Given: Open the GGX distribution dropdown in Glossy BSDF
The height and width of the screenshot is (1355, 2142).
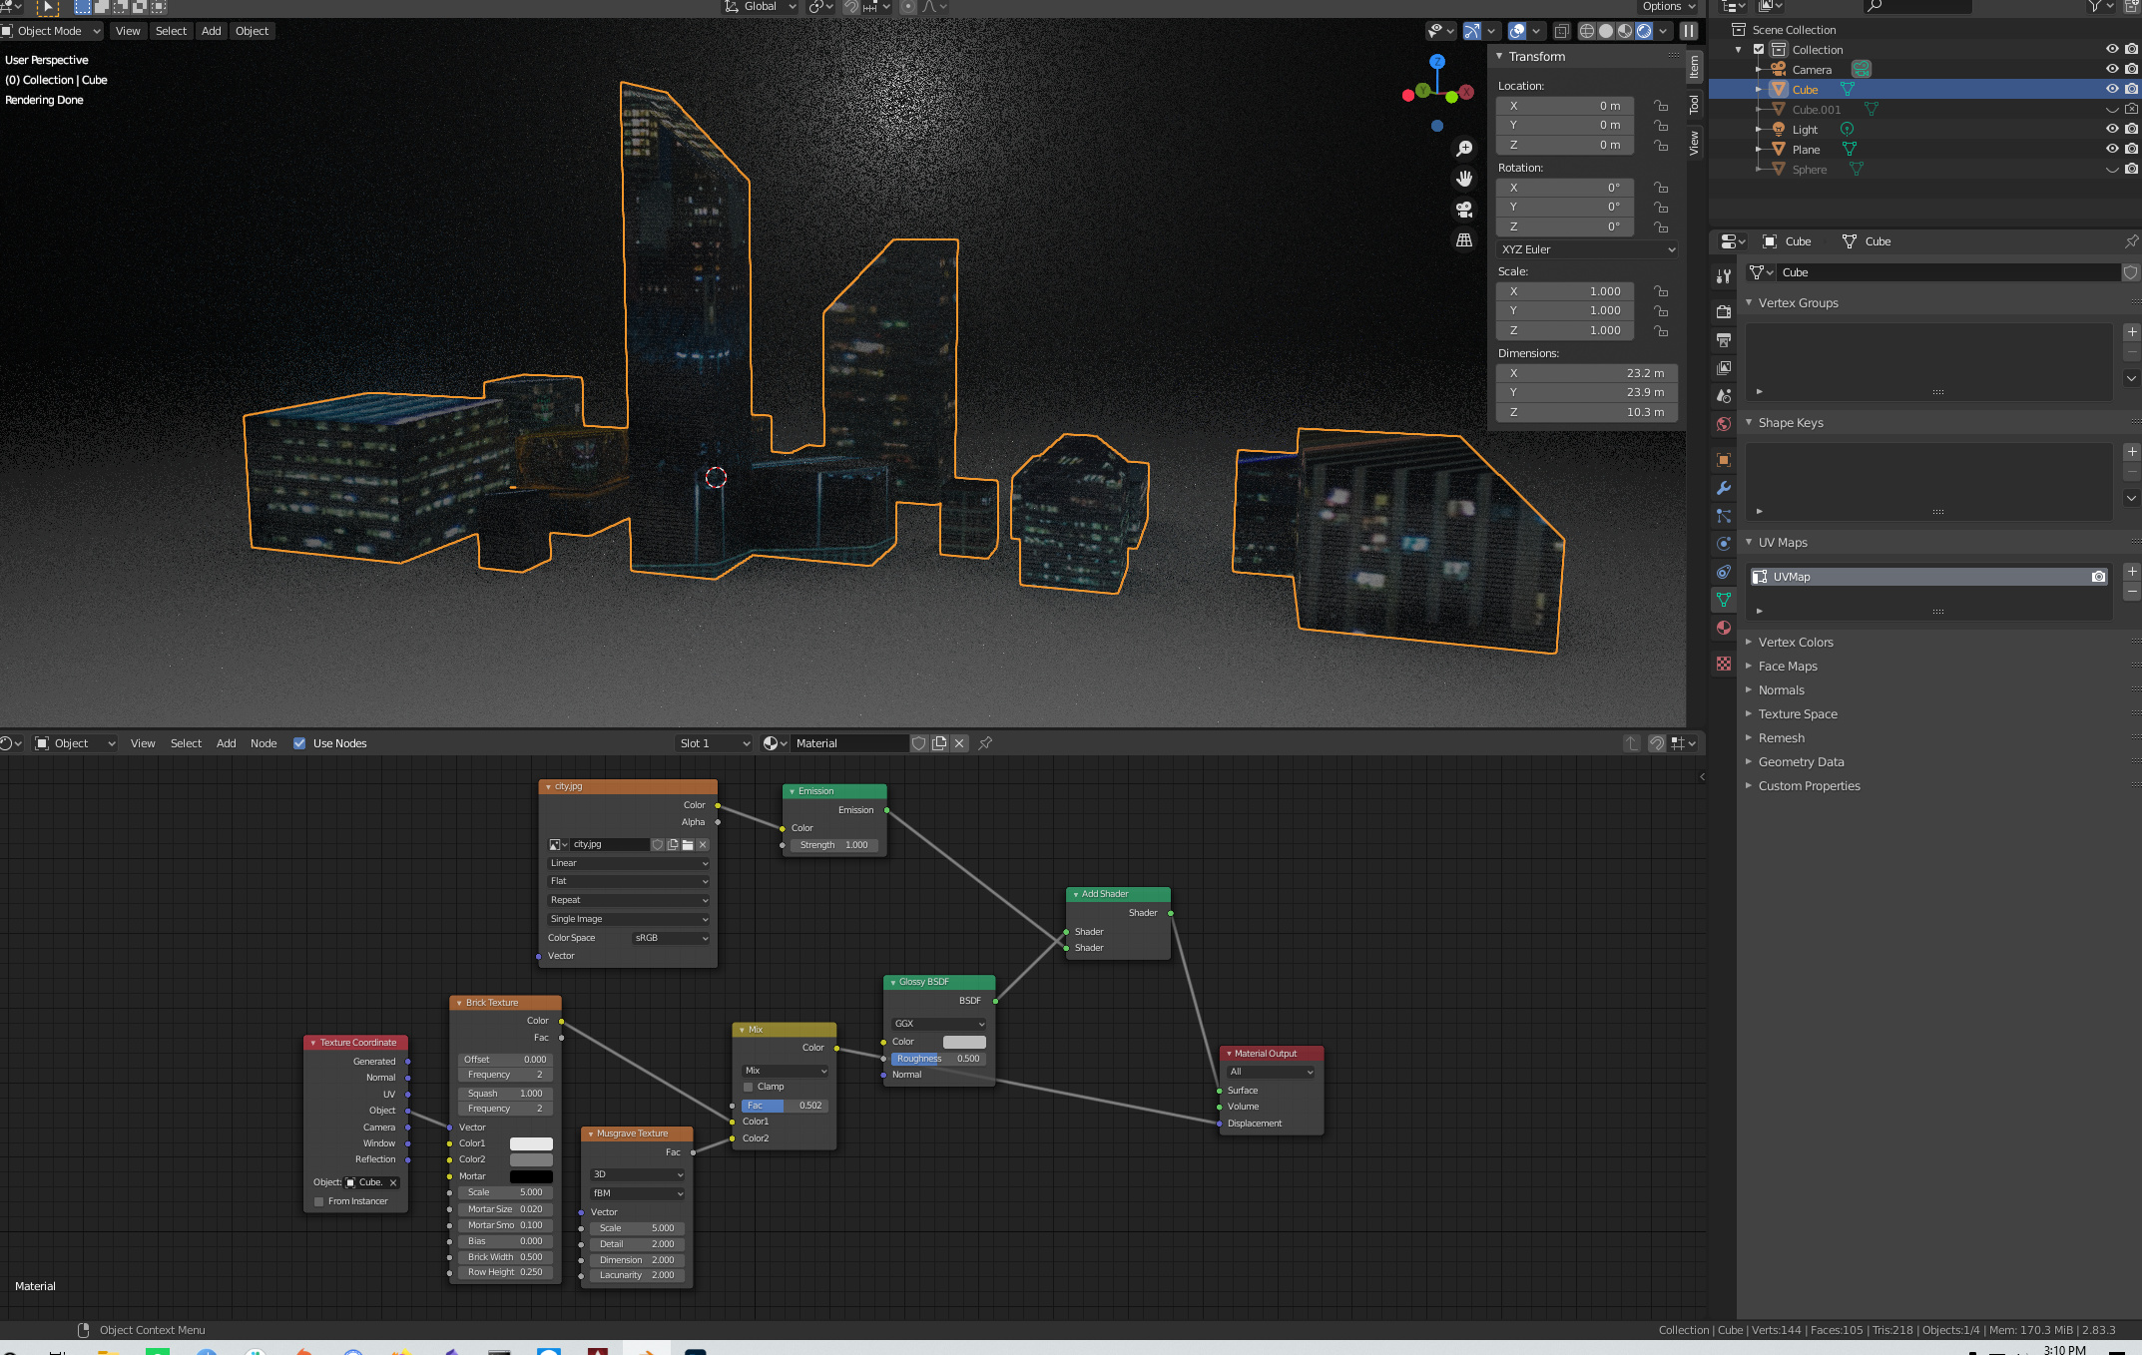Looking at the screenshot, I should click(x=938, y=1023).
